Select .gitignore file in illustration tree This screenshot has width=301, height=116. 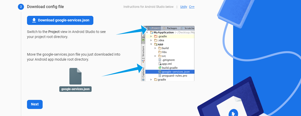(x=167, y=60)
